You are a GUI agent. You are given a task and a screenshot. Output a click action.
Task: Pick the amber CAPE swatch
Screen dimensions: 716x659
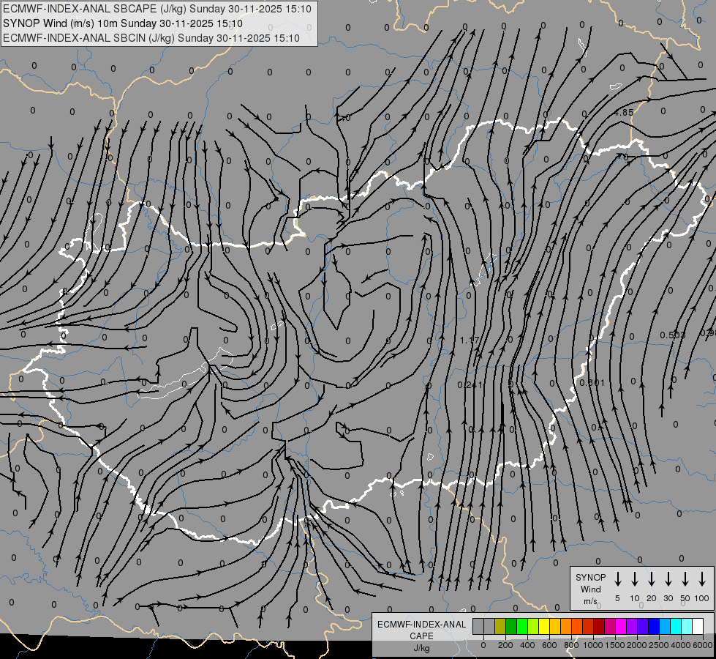click(555, 626)
